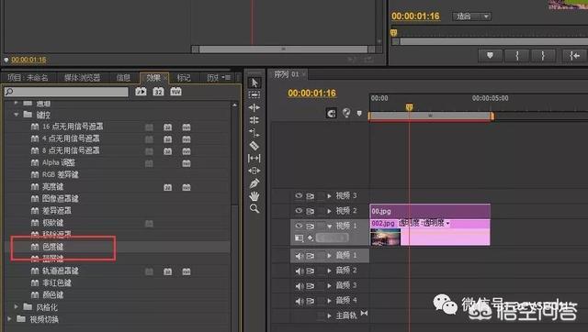Select the Ripple Edit tool
588x332 pixels.
coord(254,108)
